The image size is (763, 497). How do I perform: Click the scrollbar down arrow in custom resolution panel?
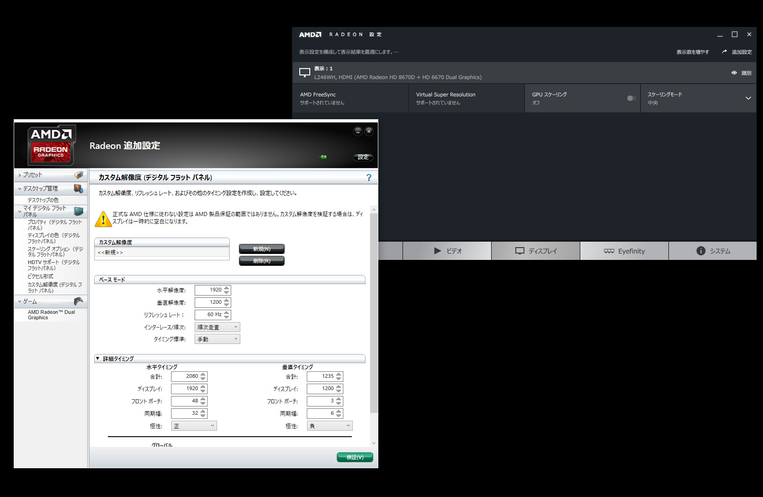(374, 443)
